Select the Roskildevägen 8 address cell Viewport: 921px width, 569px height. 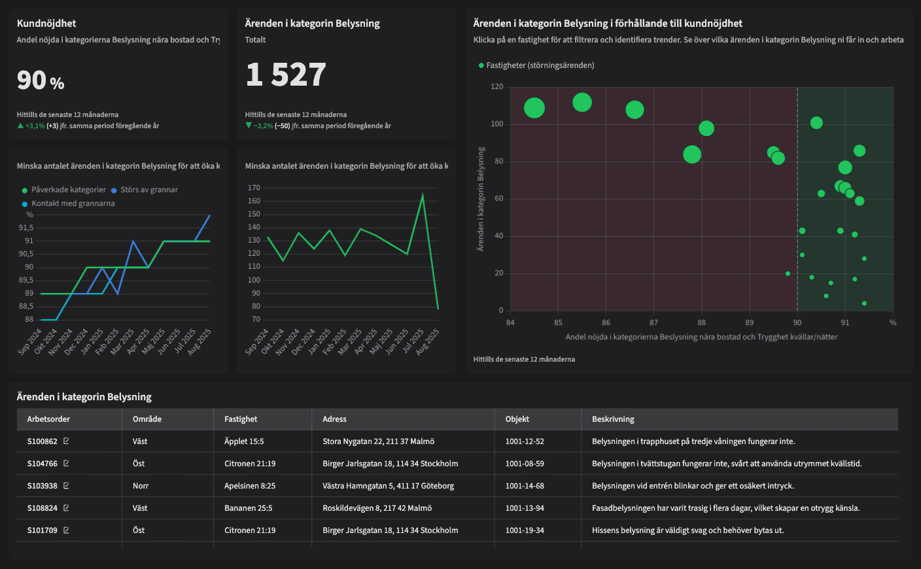(377, 508)
